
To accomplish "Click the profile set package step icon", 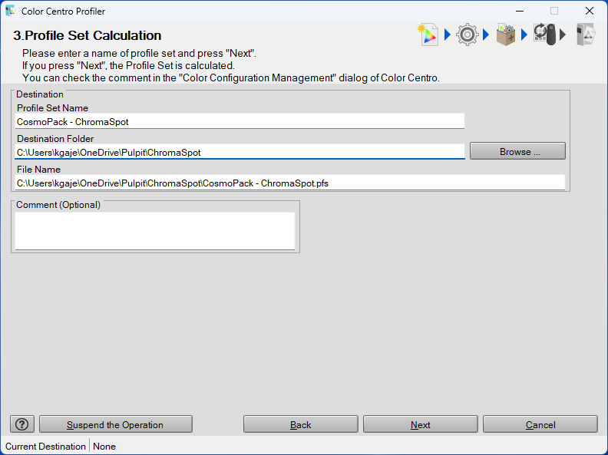I will pyautogui.click(x=506, y=35).
